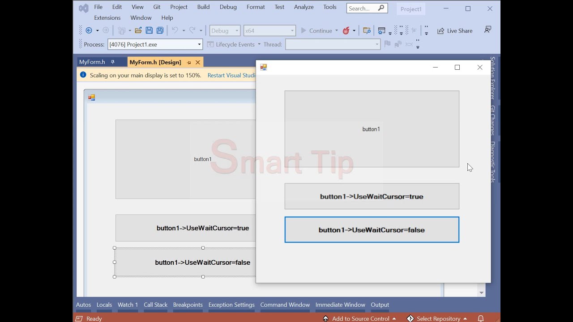
Task: Click the Visual Studio logo icon
Action: 84,8
